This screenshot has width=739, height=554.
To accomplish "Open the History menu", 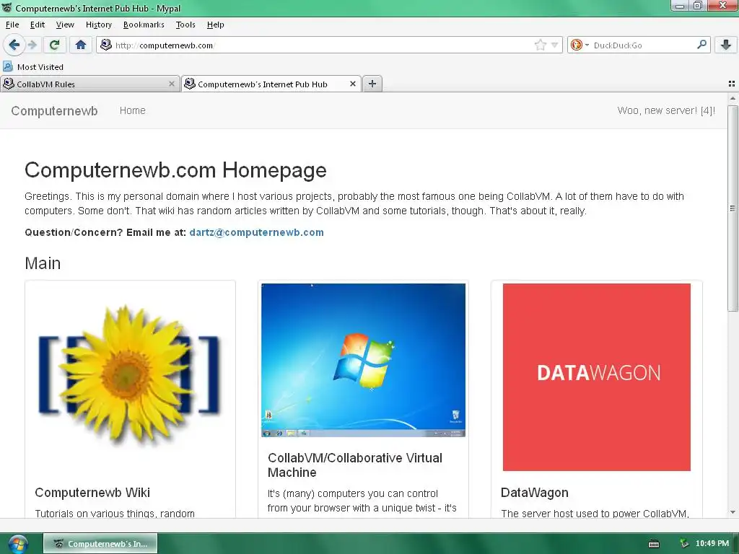I will tap(98, 25).
